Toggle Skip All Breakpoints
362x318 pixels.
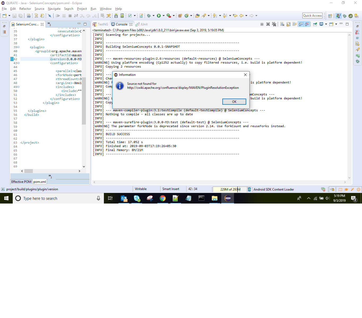(x=50, y=16)
